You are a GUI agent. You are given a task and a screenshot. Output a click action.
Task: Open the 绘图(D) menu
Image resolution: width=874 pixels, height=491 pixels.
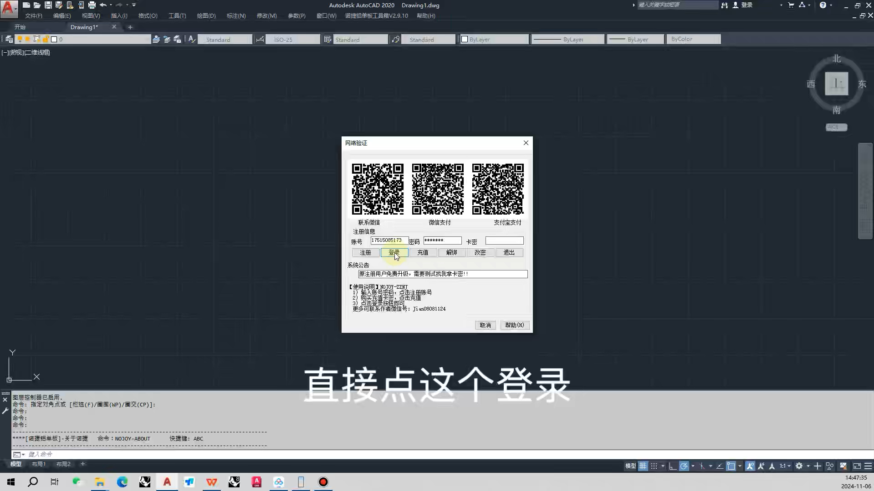[206, 15]
